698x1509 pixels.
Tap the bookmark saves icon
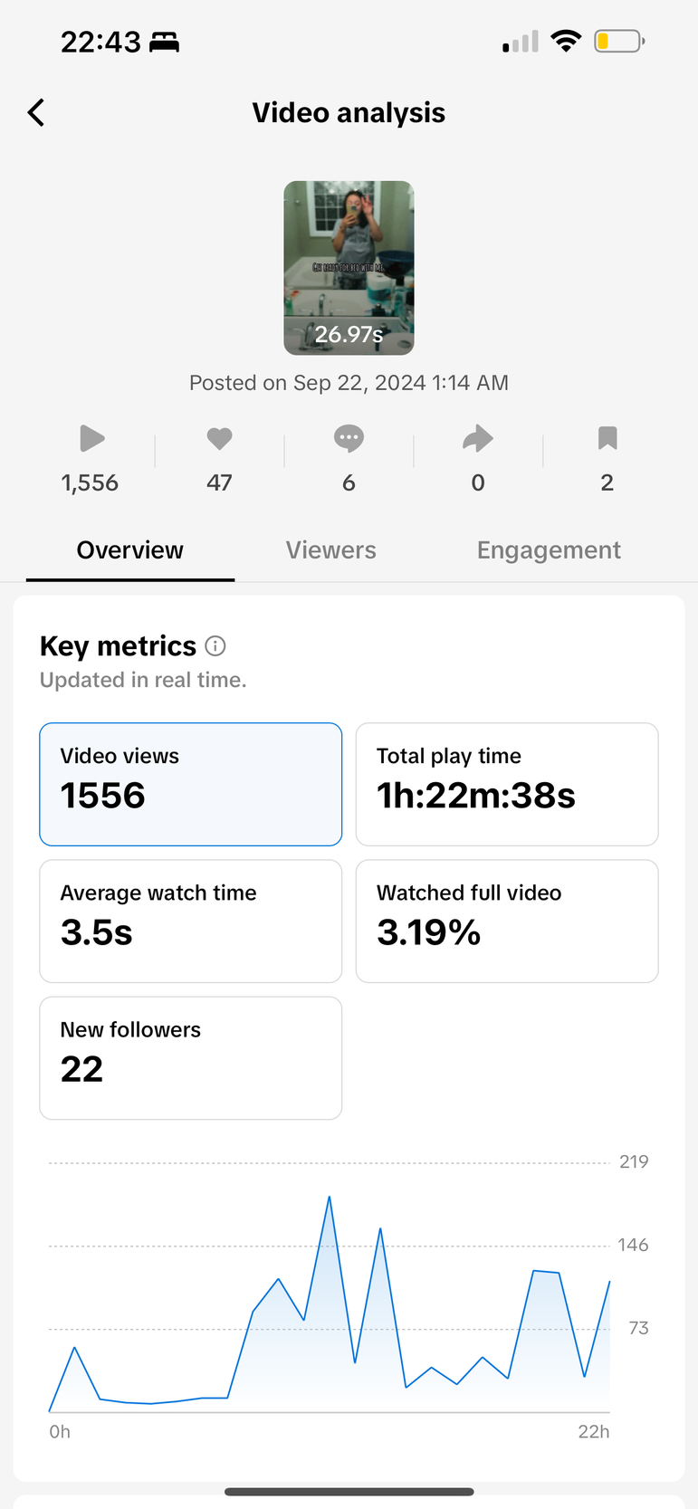[x=607, y=439]
